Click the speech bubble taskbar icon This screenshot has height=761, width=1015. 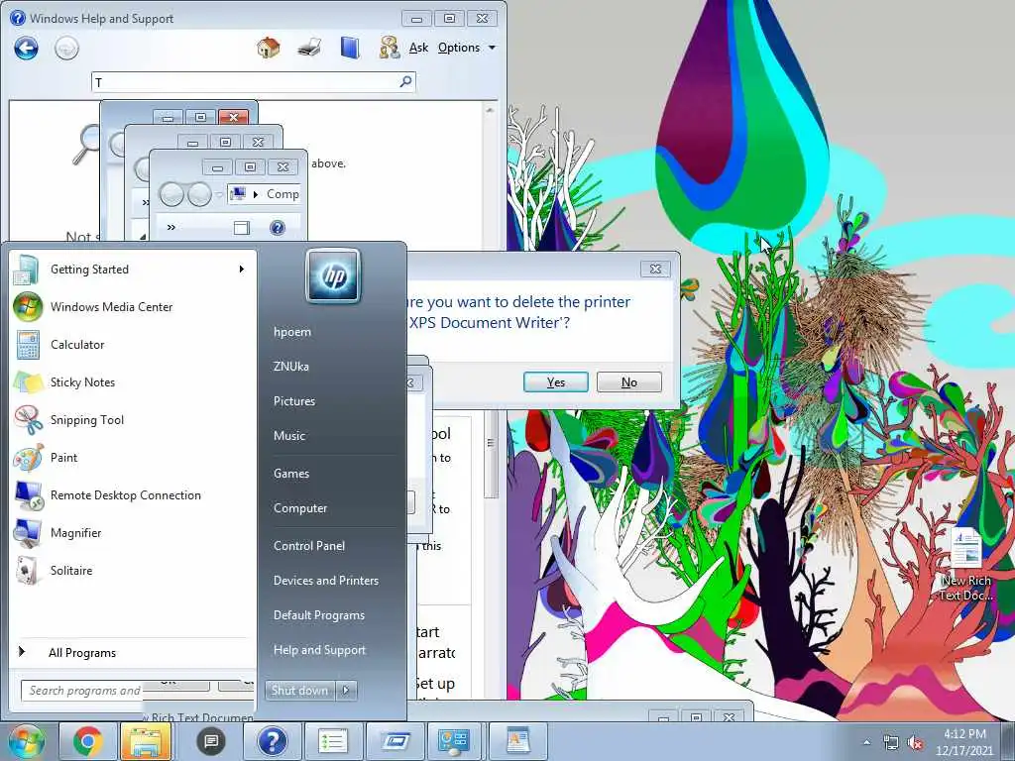(211, 741)
